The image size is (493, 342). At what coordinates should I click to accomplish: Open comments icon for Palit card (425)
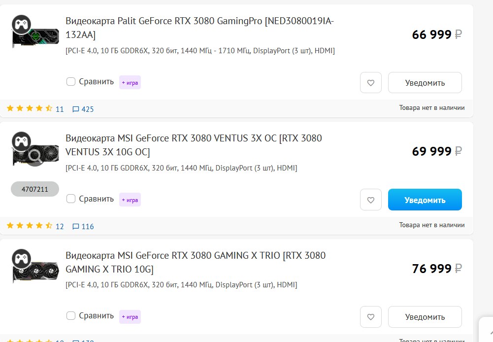point(76,109)
